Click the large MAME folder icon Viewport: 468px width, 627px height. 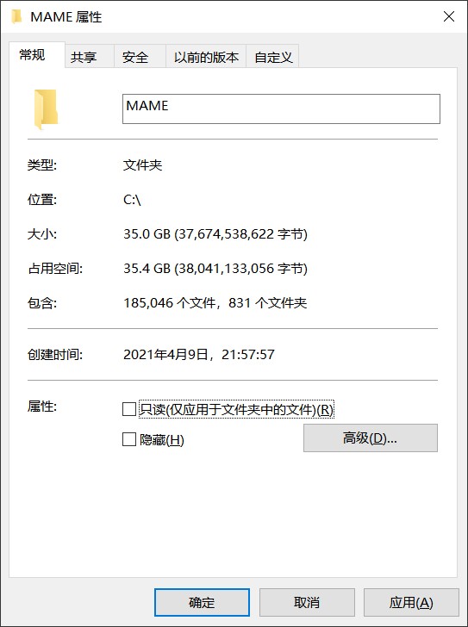46,109
